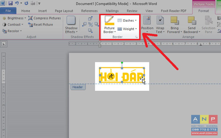
Task: Click Reset Picture
Action: pos(40,25)
